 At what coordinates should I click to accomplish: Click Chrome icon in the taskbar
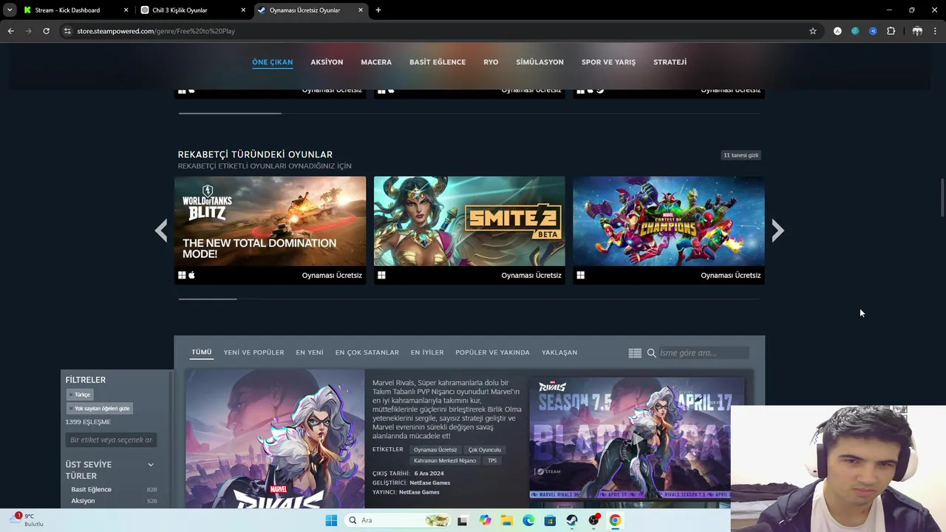click(615, 520)
